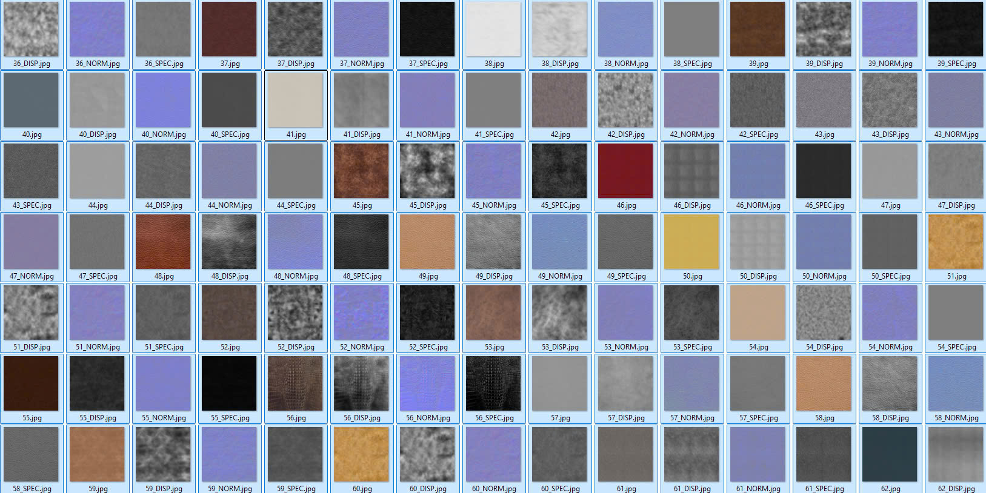
Task: Click the 60_SPEC.jpg label
Action: click(560, 489)
